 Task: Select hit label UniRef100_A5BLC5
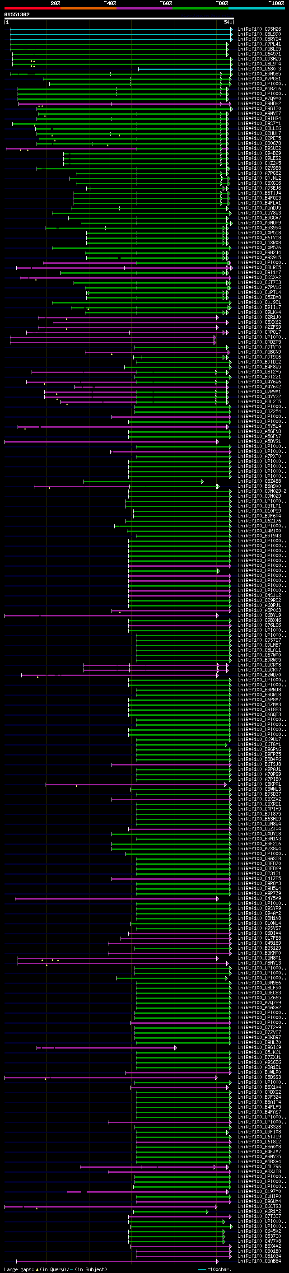pyautogui.click(x=259, y=49)
